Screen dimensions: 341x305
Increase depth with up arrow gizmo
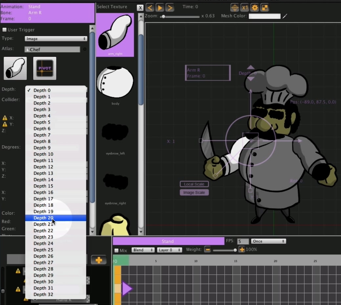click(251, 67)
